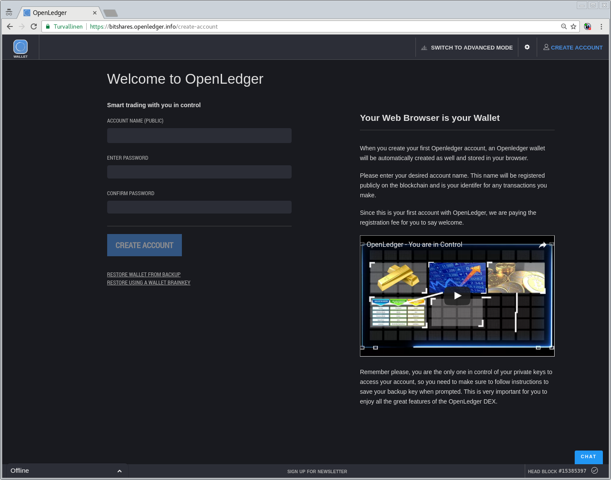Screen dimensions: 611x480
Task: Go back with the browser back arrow
Action: (10, 26)
